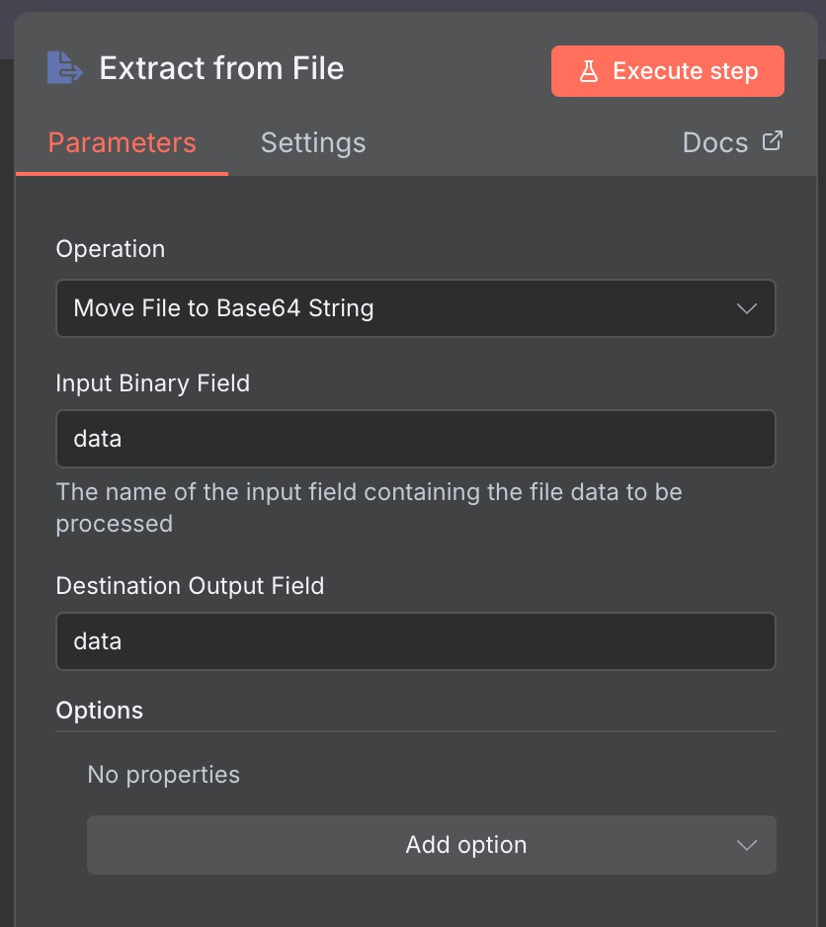Open the Add option chevron arrow

[747, 845]
